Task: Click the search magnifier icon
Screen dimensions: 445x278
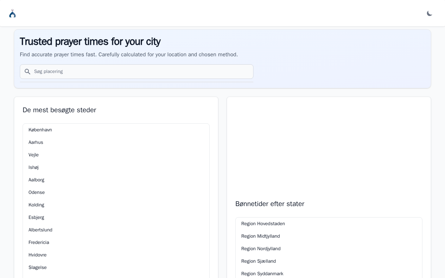Action: pyautogui.click(x=27, y=72)
